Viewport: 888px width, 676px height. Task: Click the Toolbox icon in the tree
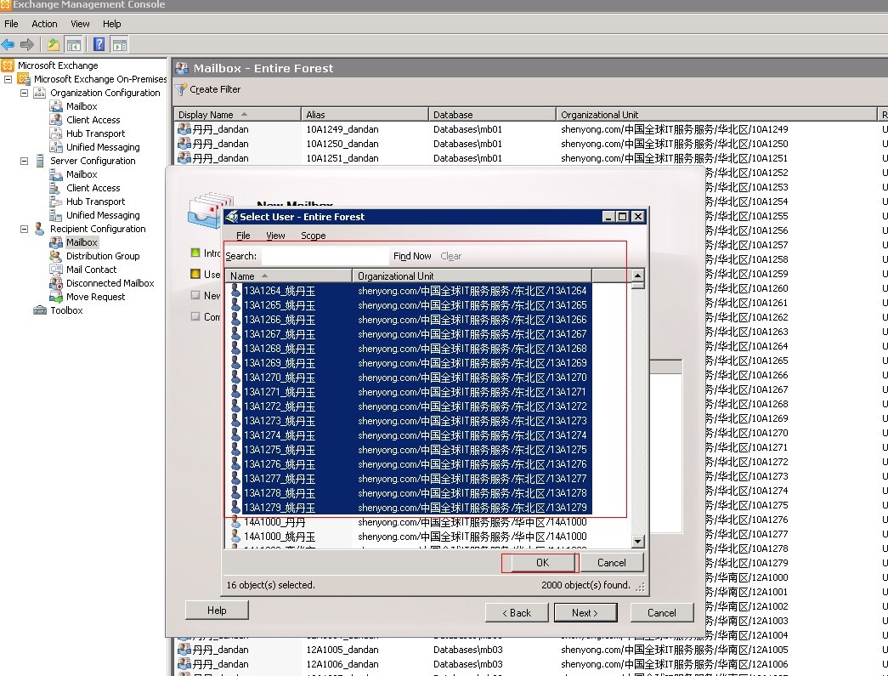pyautogui.click(x=40, y=310)
